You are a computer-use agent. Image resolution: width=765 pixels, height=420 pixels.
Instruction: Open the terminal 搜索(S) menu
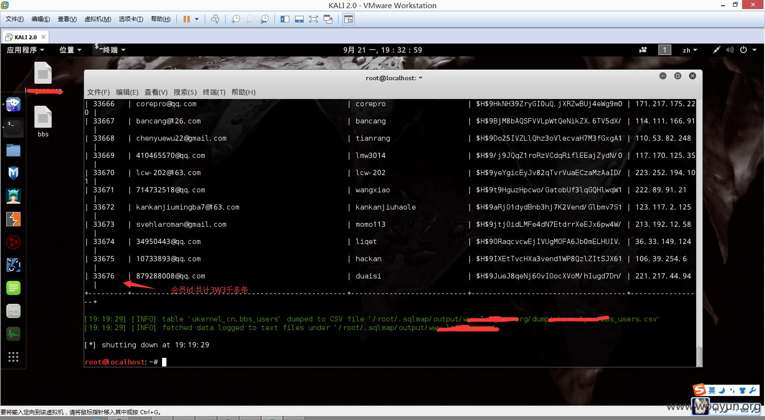click(185, 92)
